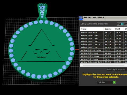This screenshot has width=127, height=95.
Task: Click the Metal Weights scale icon
Action: point(81,18)
